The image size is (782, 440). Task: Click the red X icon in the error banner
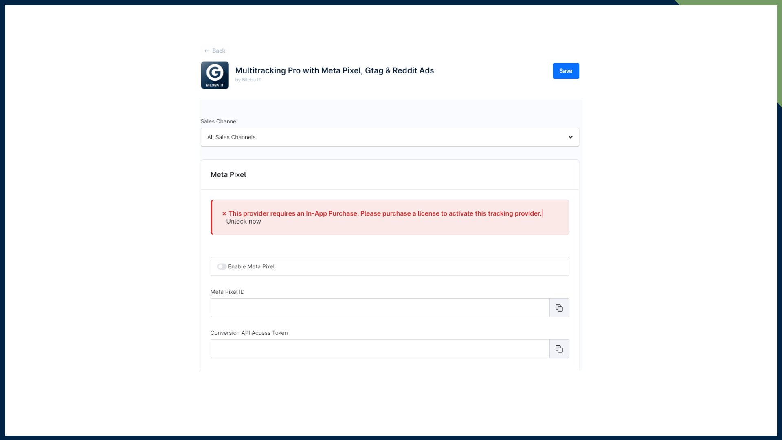(x=224, y=213)
